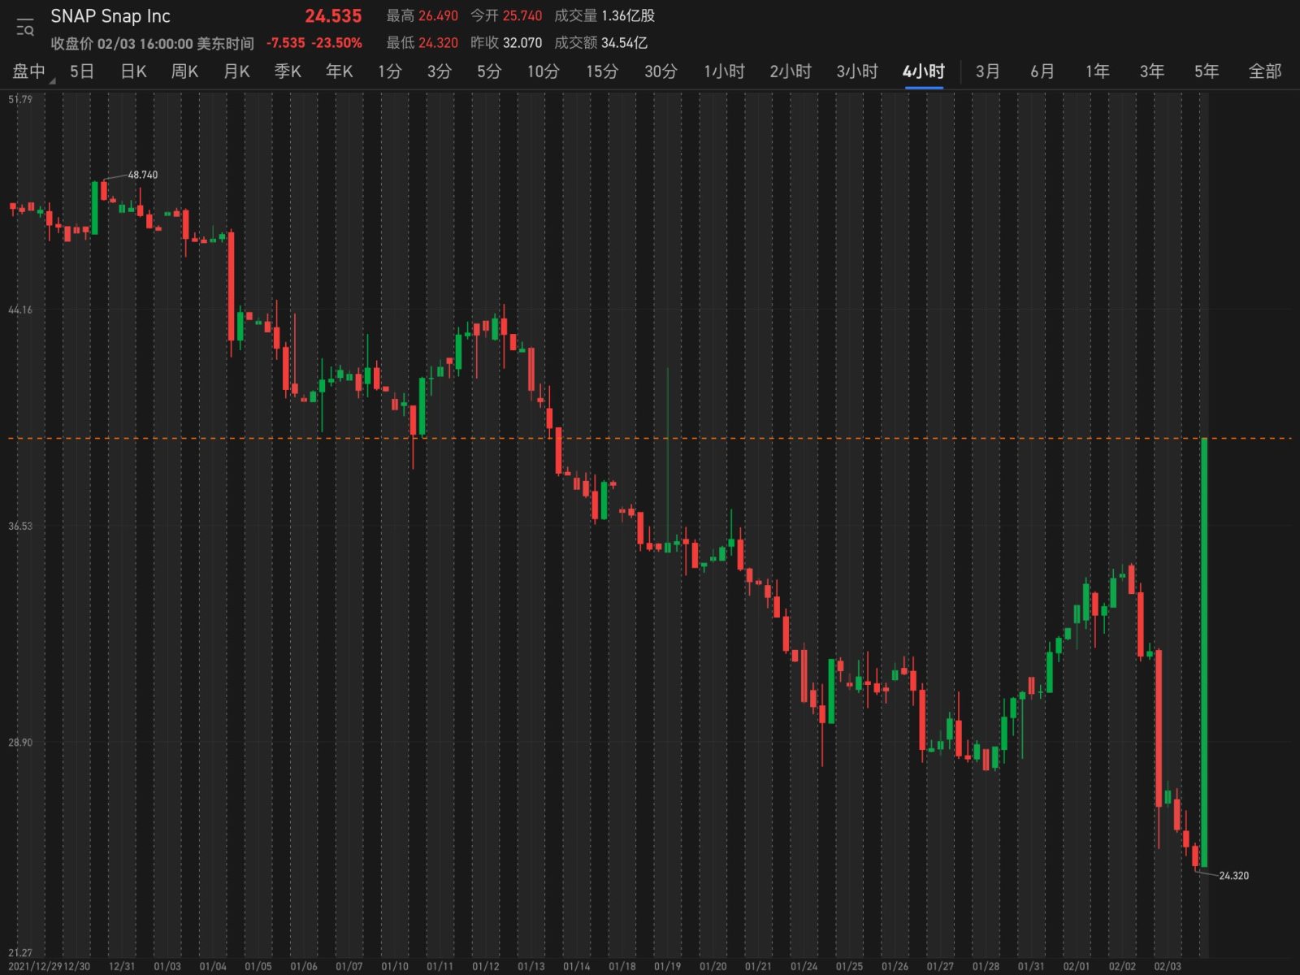The width and height of the screenshot is (1300, 975).
Task: Tap the 44.16 price axis label
Action: (x=20, y=310)
